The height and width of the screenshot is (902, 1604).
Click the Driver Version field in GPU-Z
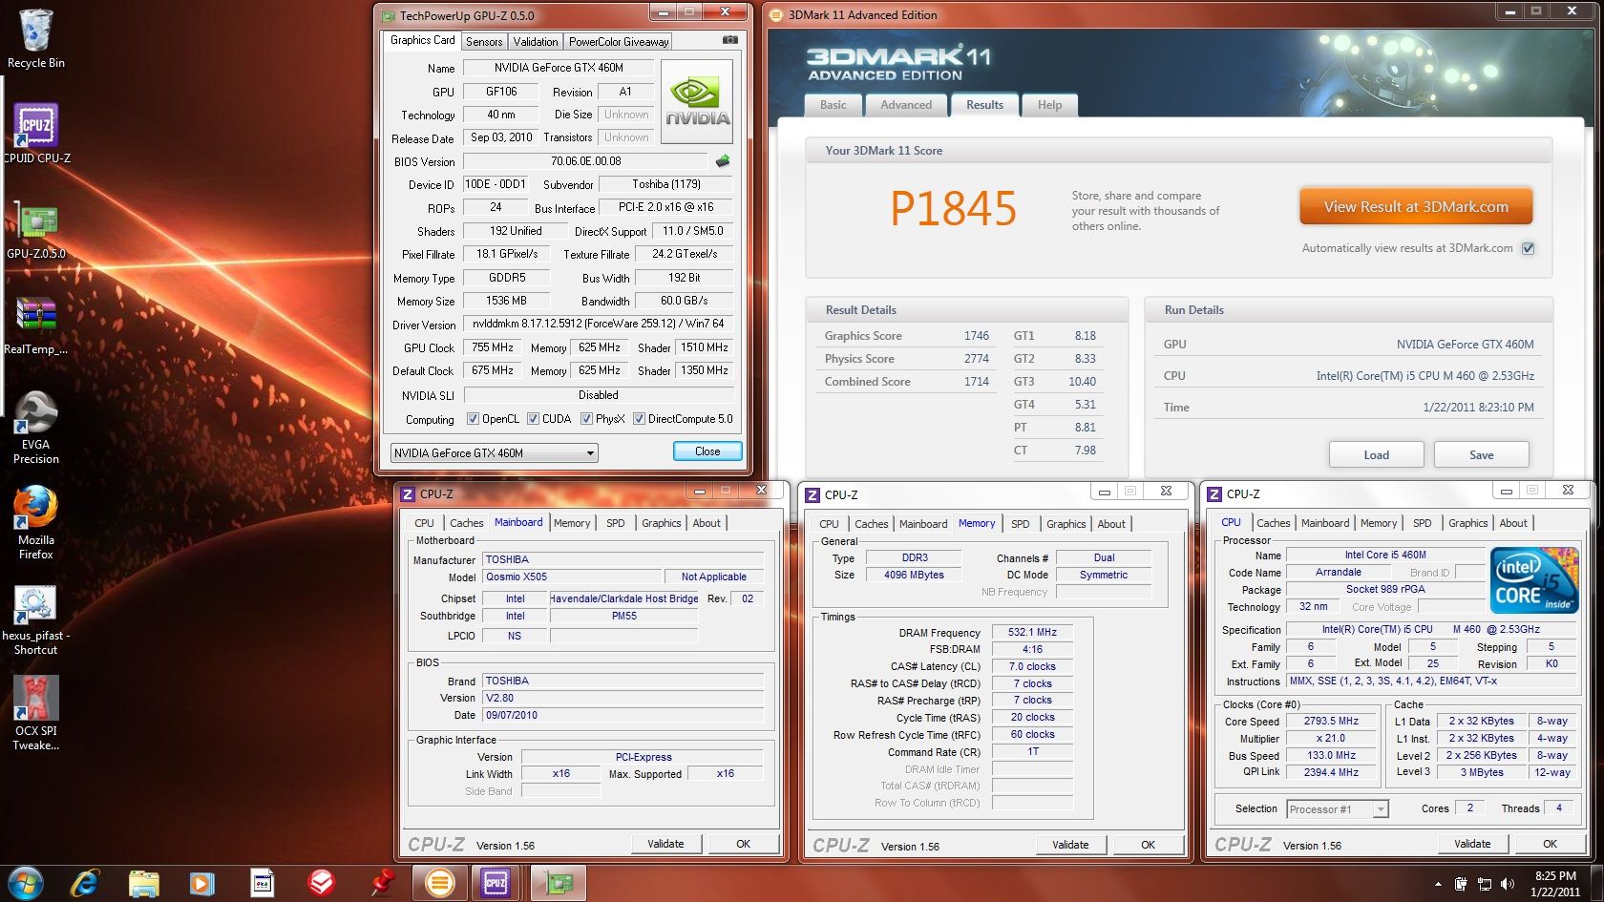599,324
